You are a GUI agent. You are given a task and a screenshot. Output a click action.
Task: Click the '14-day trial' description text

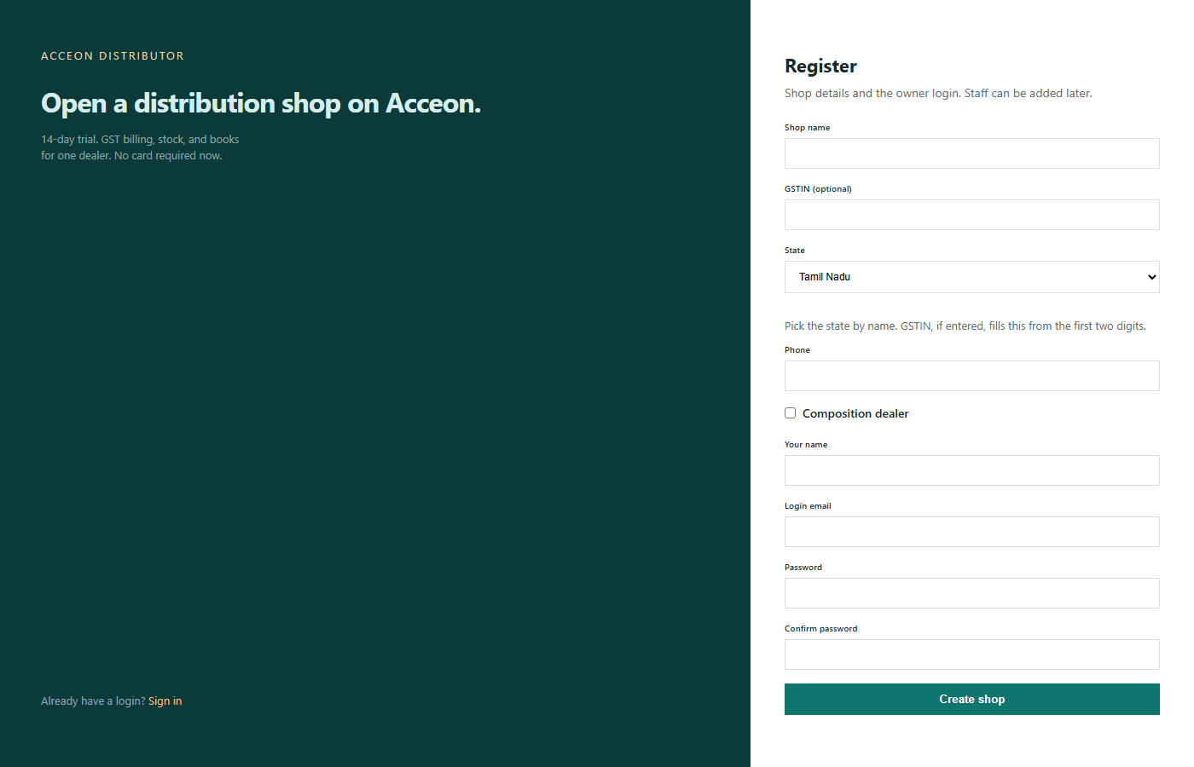(140, 147)
